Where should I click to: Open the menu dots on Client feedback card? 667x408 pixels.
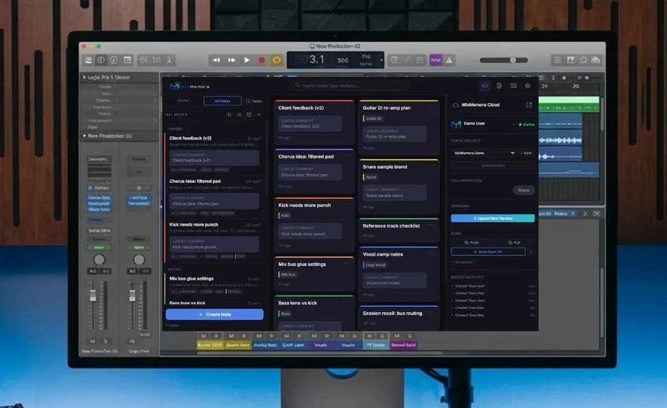[347, 107]
